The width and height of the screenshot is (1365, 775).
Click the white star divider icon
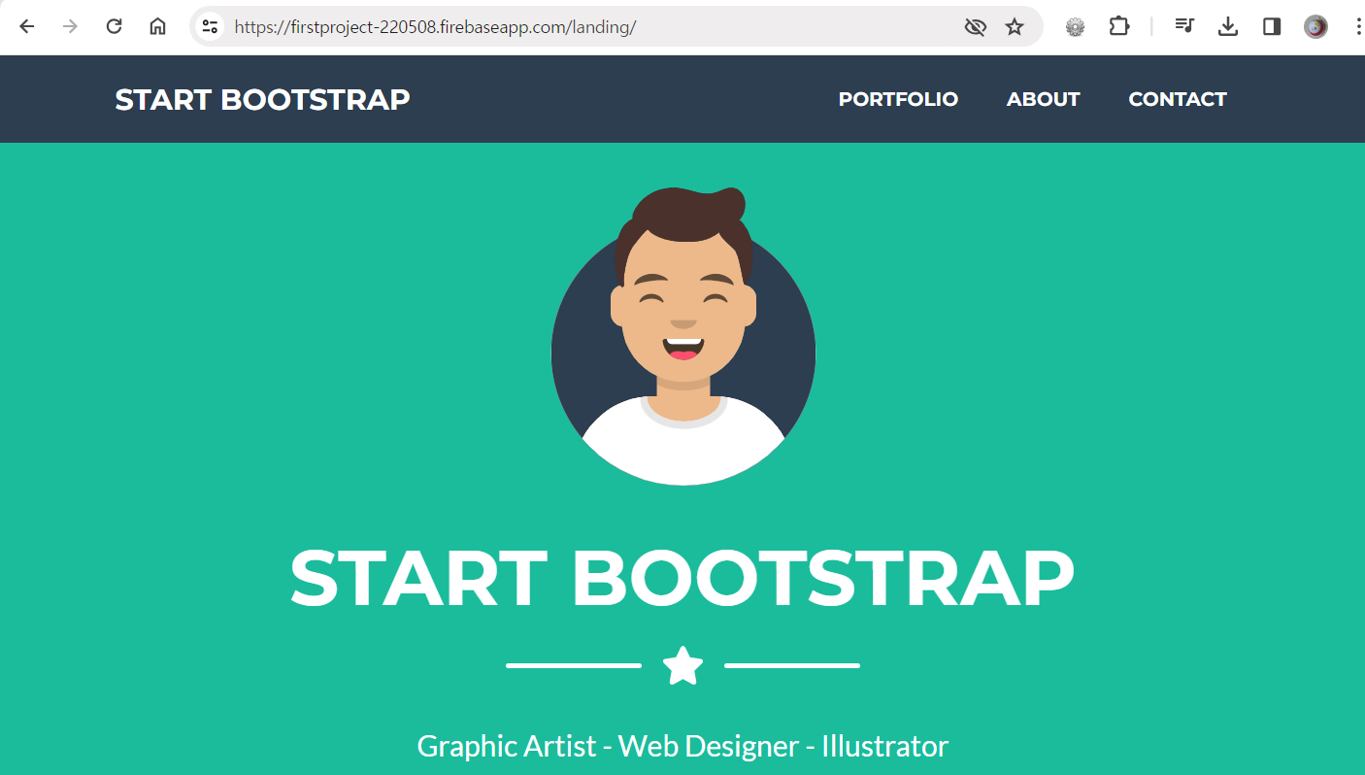coord(683,666)
